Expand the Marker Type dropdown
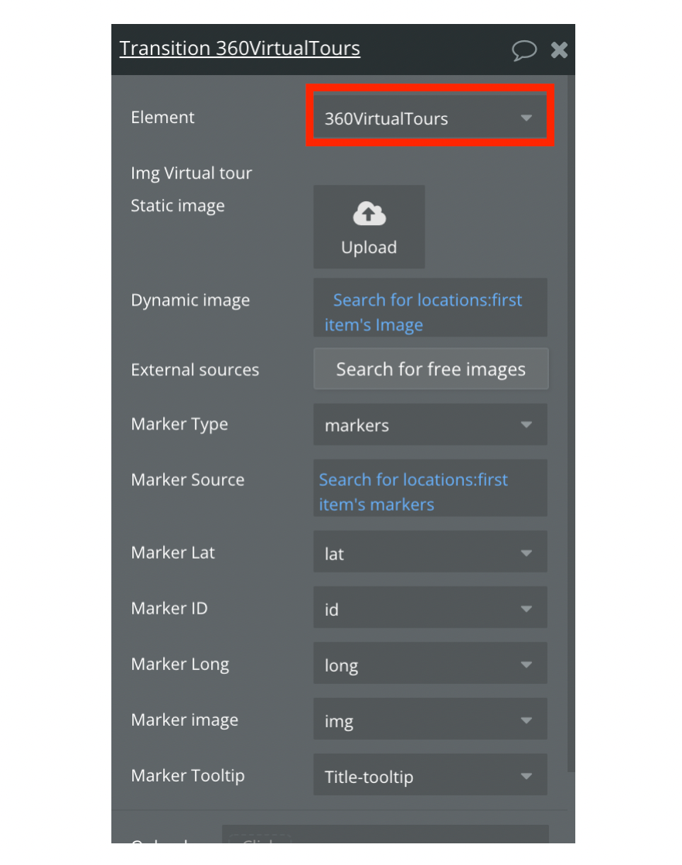Viewport: 682px width, 865px height. 429,425
